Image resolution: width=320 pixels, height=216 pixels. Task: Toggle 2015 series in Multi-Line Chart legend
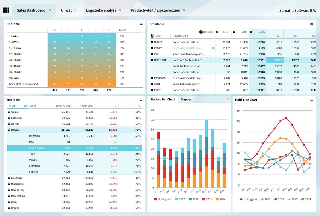pos(292,199)
